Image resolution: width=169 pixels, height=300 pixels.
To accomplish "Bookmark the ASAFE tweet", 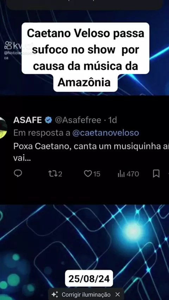I will tap(156, 174).
